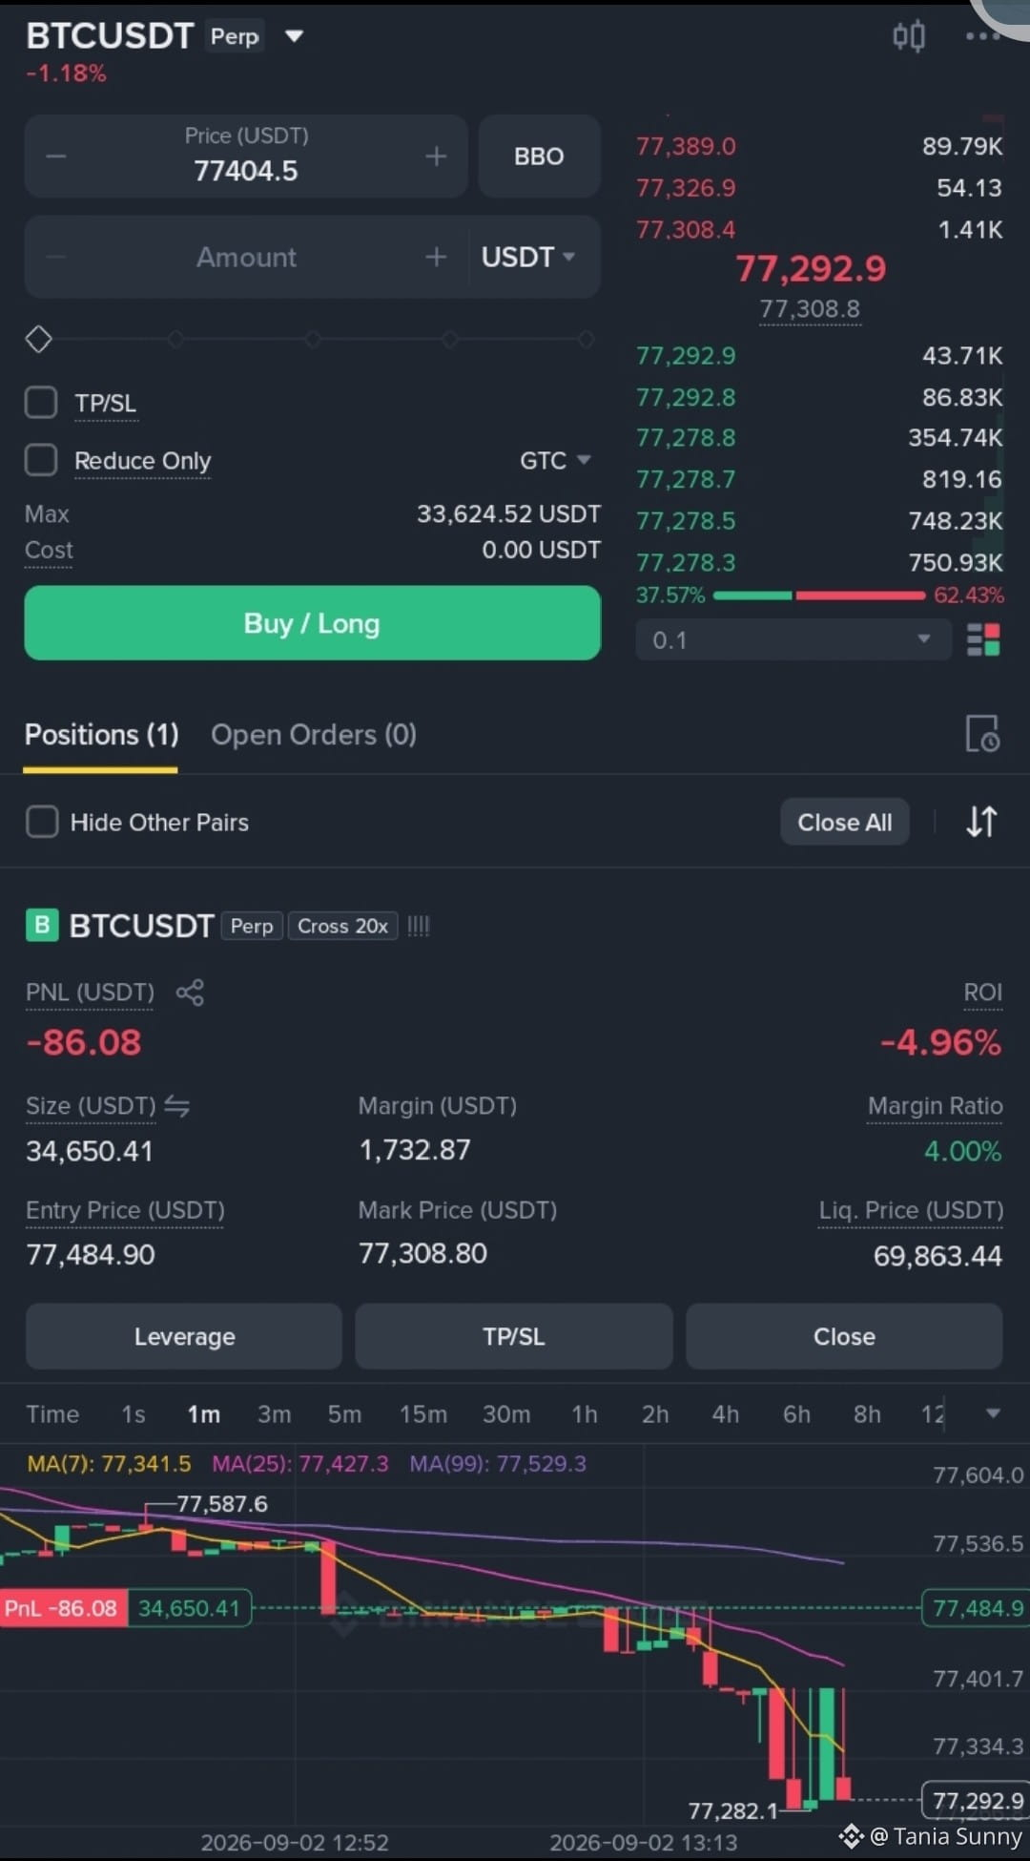Click the PNL share icon
The height and width of the screenshot is (1861, 1030).
tap(190, 993)
